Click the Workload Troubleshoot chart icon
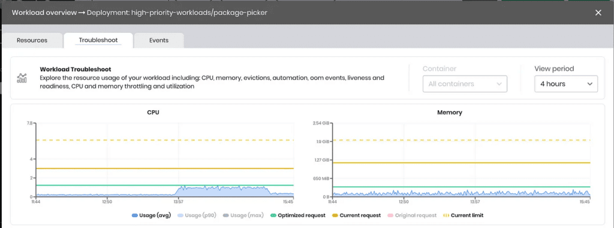The image size is (614, 228). [22, 78]
